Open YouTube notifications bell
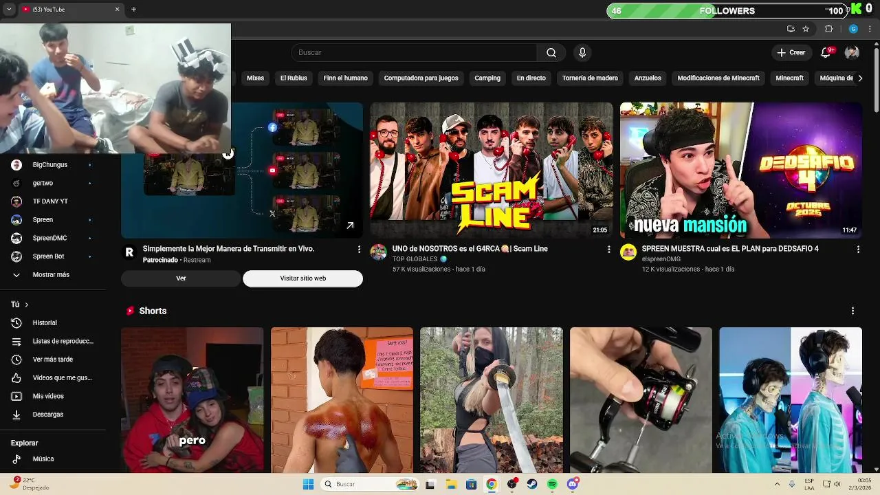880x495 pixels. (826, 53)
